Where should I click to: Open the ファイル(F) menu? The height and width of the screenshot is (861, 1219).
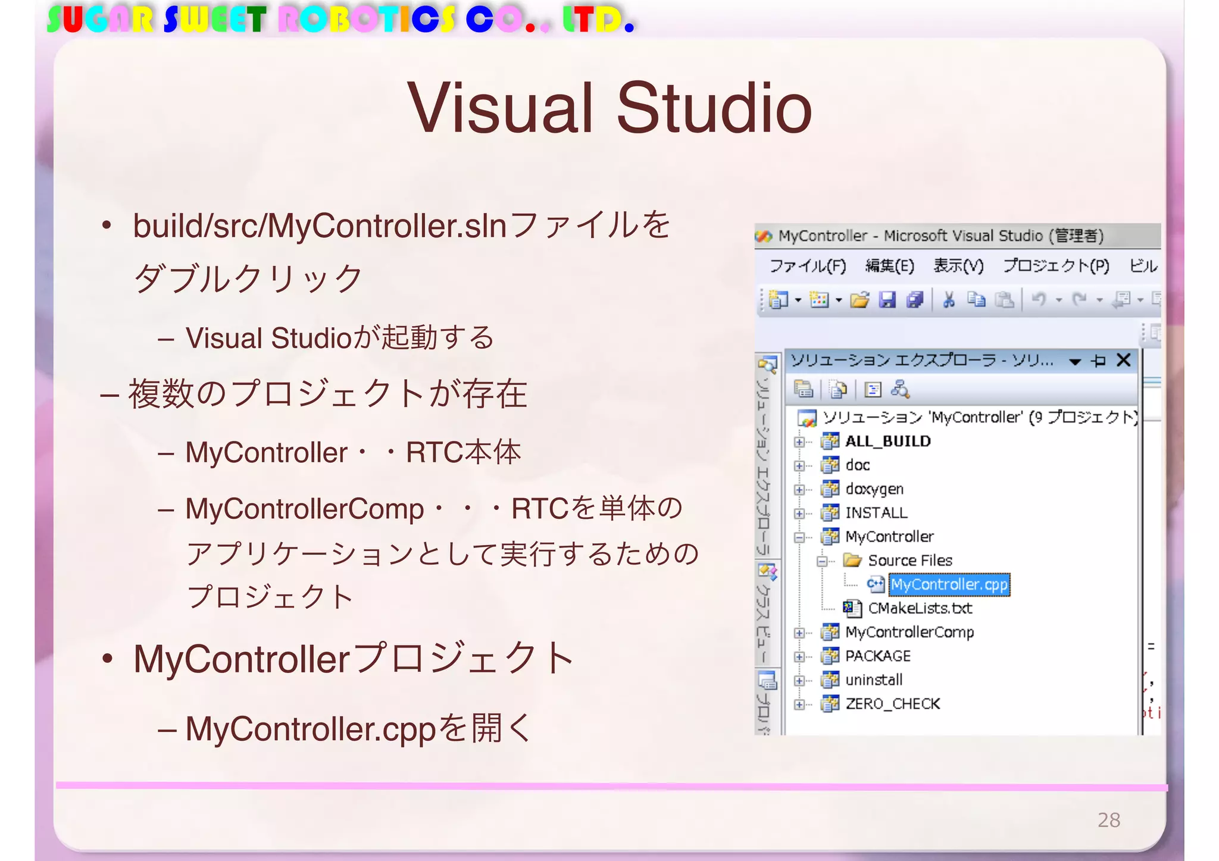(x=808, y=265)
